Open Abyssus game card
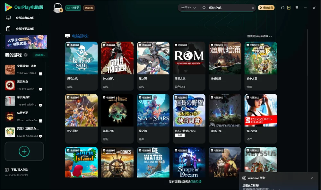Image resolution: width=321 pixels, height=190 pixels. [x=261, y=160]
